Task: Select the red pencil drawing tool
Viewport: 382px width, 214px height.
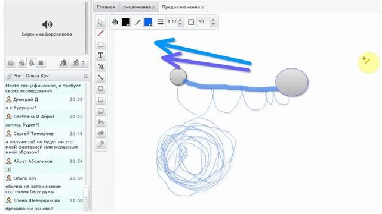Action: pos(101,33)
